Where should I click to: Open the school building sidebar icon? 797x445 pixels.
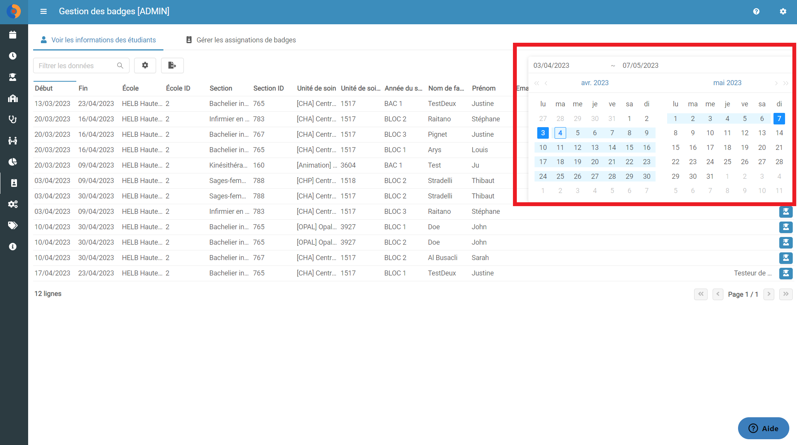pyautogui.click(x=13, y=98)
